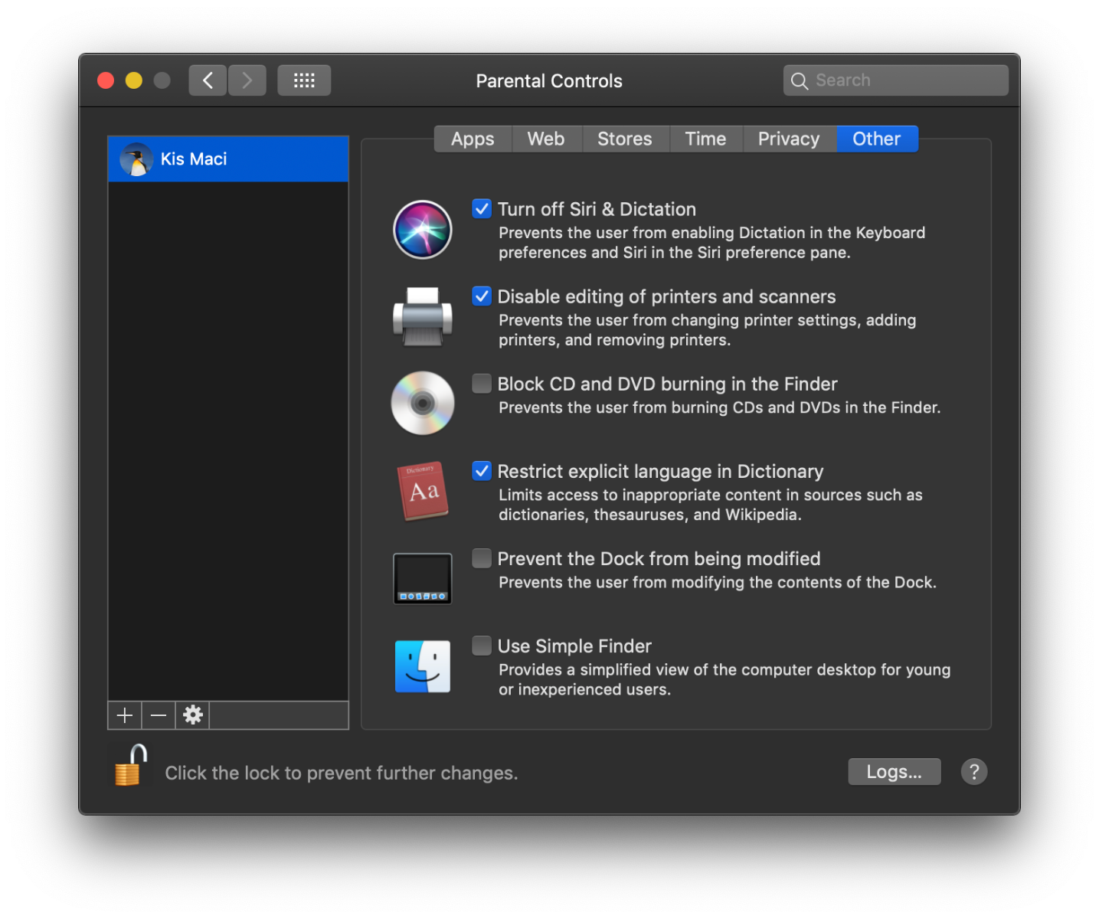Uncheck Restrict explicit language in Dictionary
Screen dimensions: 1099x919
click(482, 470)
